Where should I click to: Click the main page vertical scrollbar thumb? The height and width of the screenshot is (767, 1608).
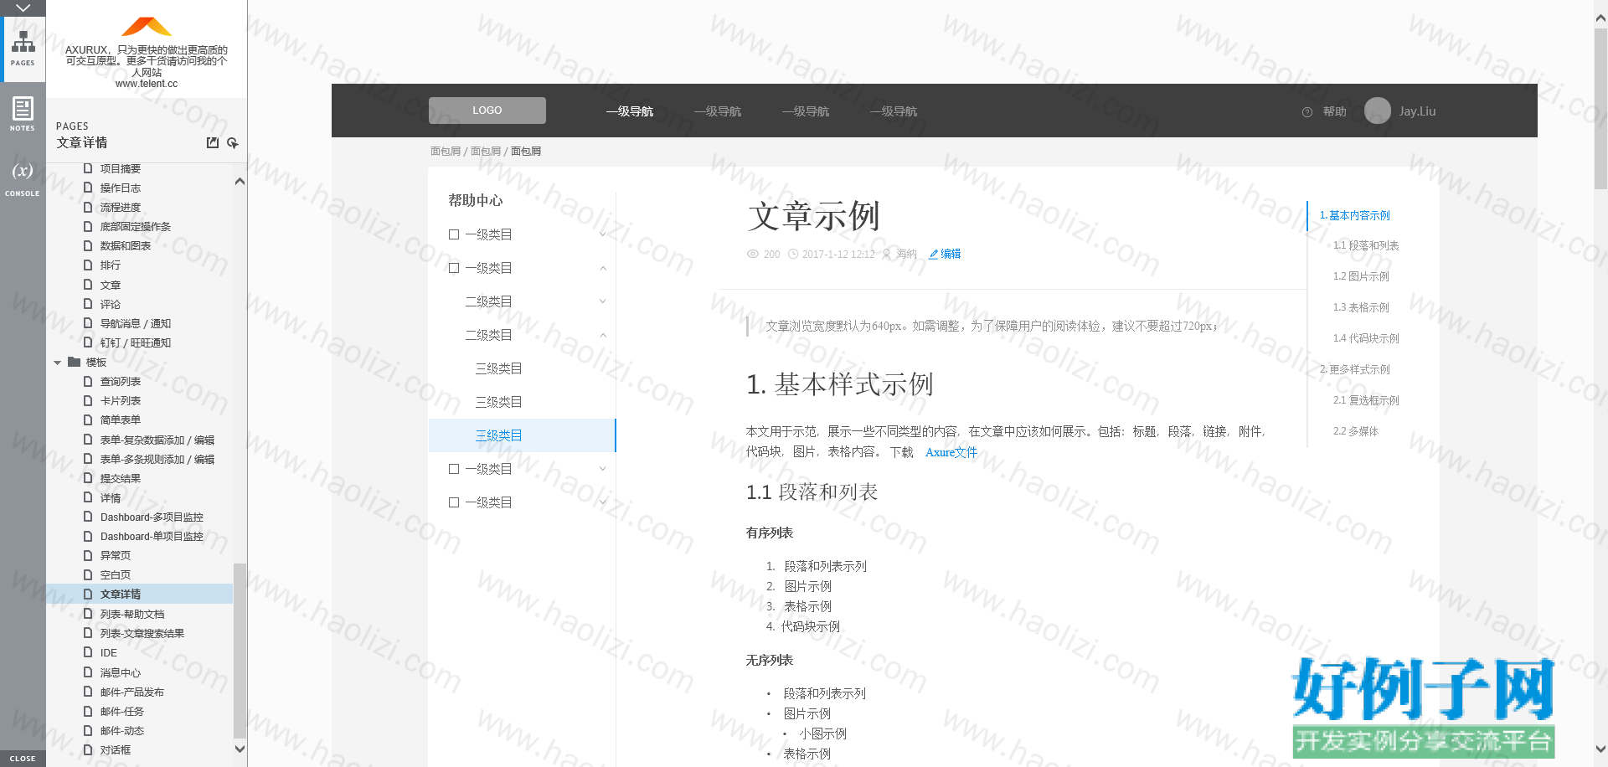[x=1600, y=111]
